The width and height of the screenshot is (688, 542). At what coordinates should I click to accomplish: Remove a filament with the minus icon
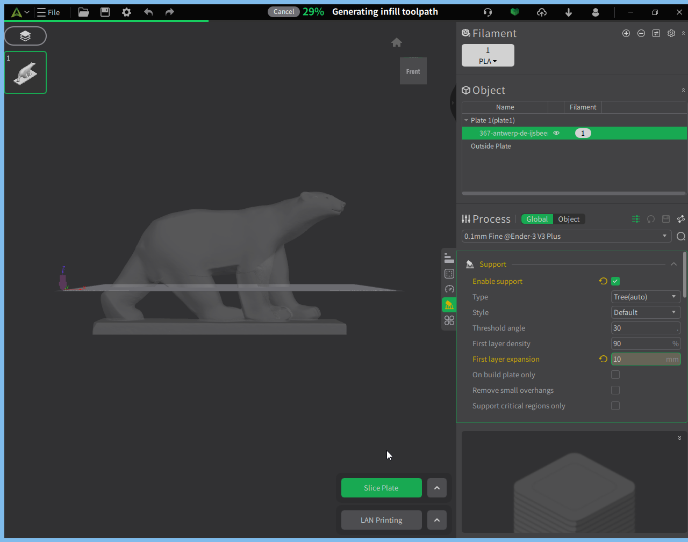[641, 33]
